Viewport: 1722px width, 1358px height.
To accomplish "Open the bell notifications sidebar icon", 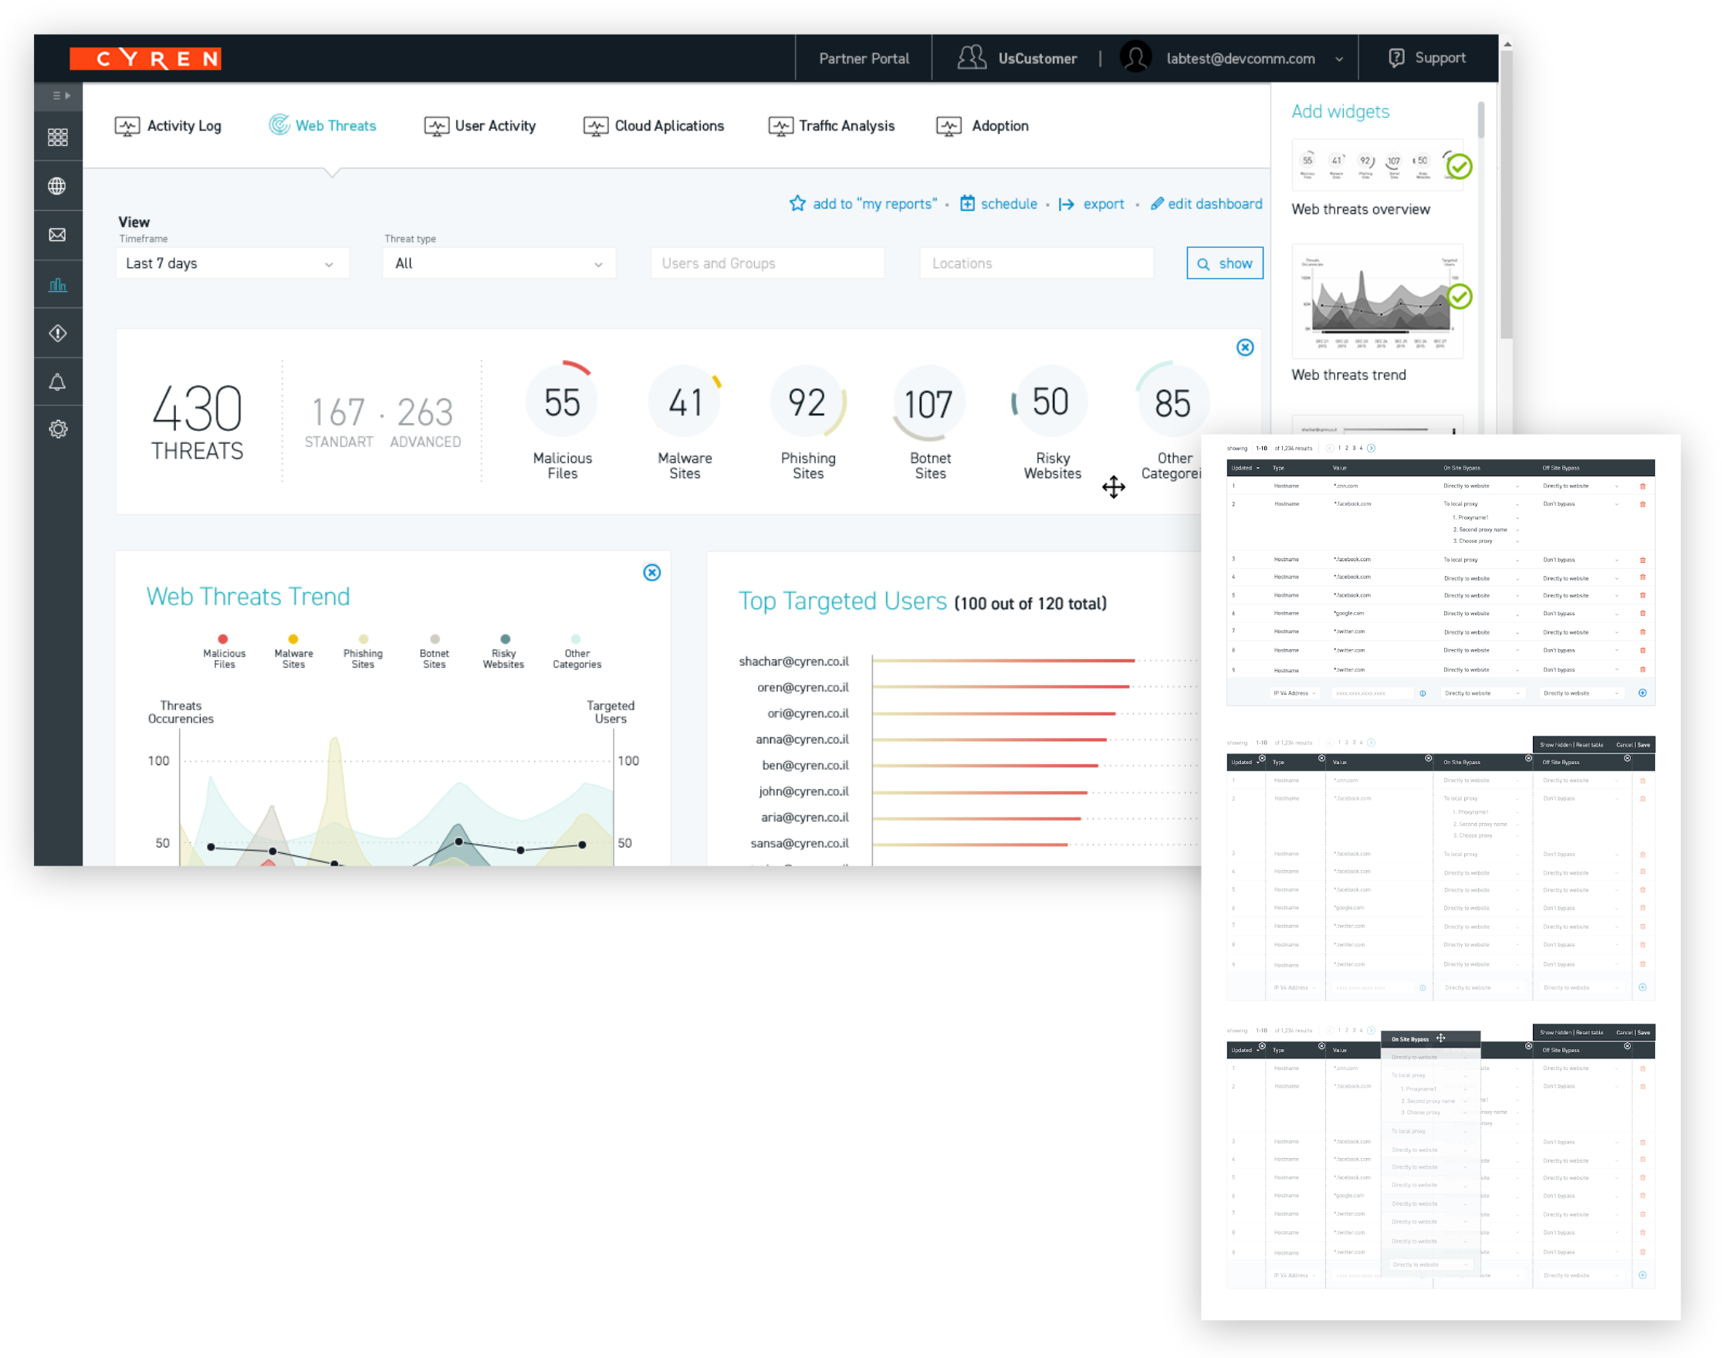I will (57, 381).
